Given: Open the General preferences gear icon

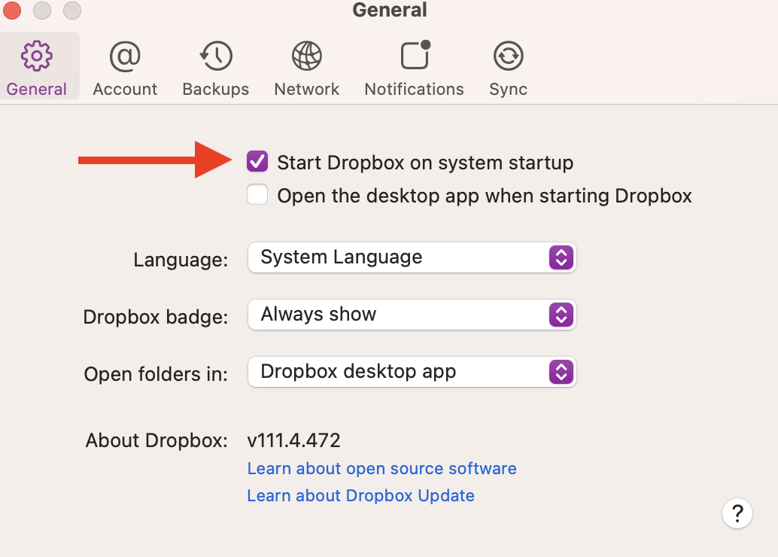Looking at the screenshot, I should point(36,56).
